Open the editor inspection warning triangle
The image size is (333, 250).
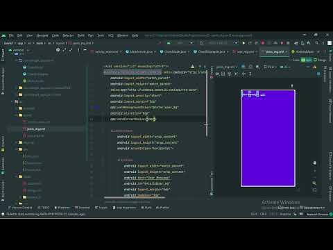pos(193,67)
